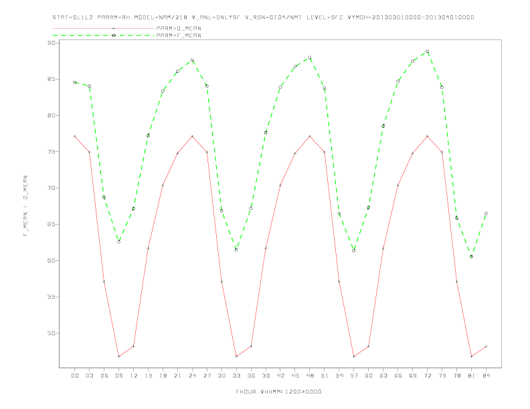Click x-axis tick label 30
The image size is (530, 409).
[222, 376]
